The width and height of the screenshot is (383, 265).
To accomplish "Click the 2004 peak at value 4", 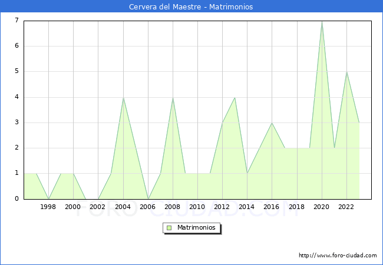I will click(x=123, y=98).
